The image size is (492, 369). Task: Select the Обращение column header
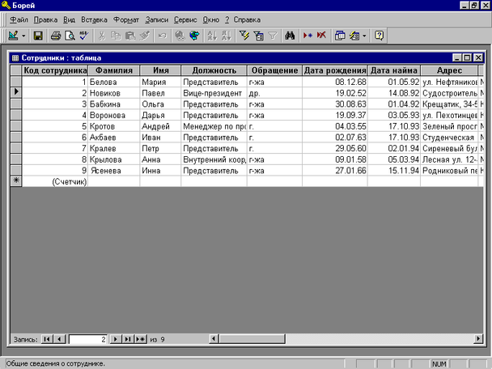(x=274, y=70)
